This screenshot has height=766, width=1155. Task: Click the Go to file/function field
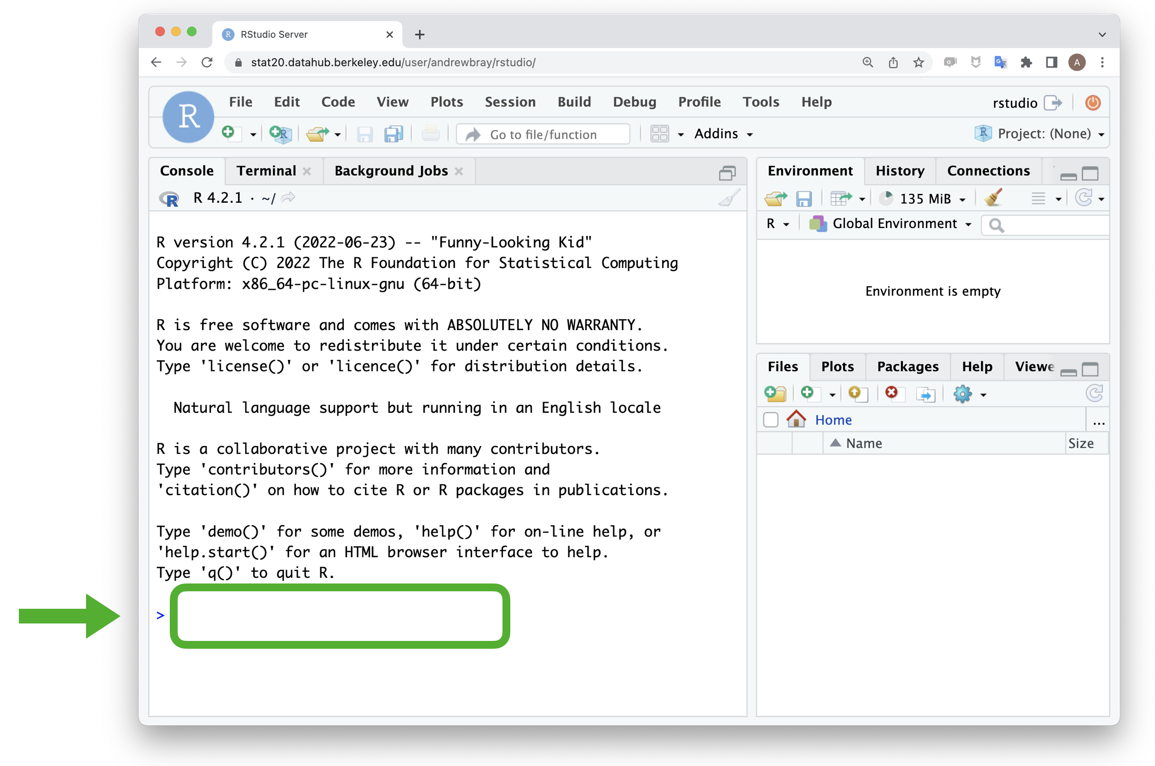point(543,134)
